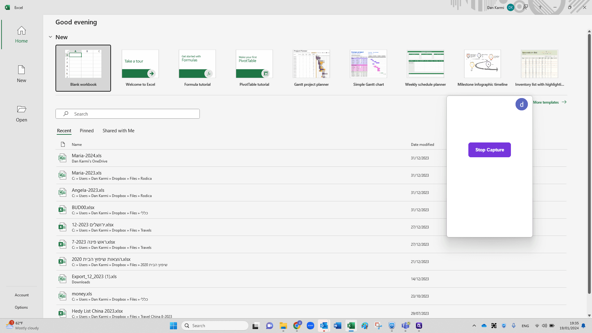Open Excel Options
This screenshot has width=592, height=333.
pyautogui.click(x=21, y=307)
